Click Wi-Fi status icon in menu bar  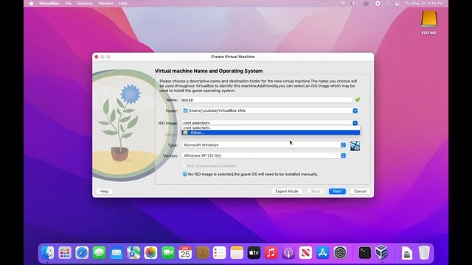(x=343, y=3)
